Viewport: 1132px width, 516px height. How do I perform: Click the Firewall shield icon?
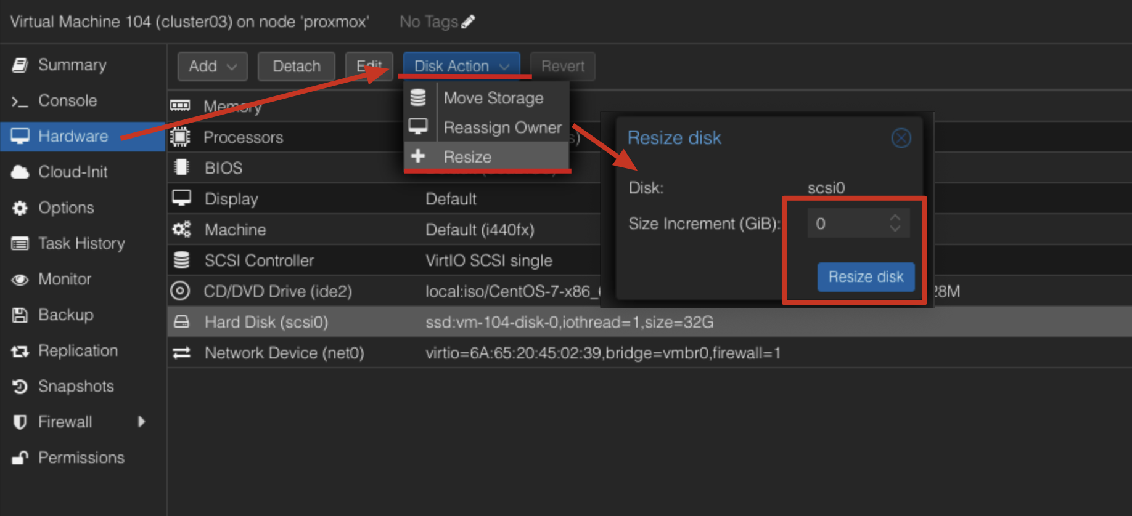click(20, 422)
